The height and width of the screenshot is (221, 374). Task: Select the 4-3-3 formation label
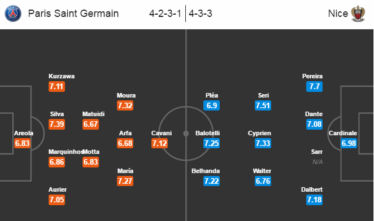tap(201, 14)
